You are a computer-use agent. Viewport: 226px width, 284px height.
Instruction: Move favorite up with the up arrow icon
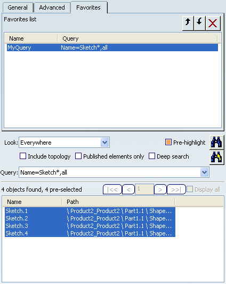[x=188, y=23]
